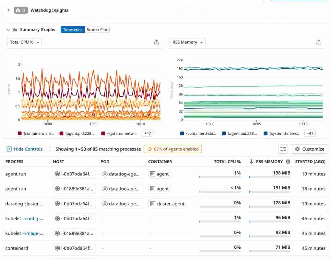
Task: Click the cluster-agent container icon
Action: click(152, 204)
